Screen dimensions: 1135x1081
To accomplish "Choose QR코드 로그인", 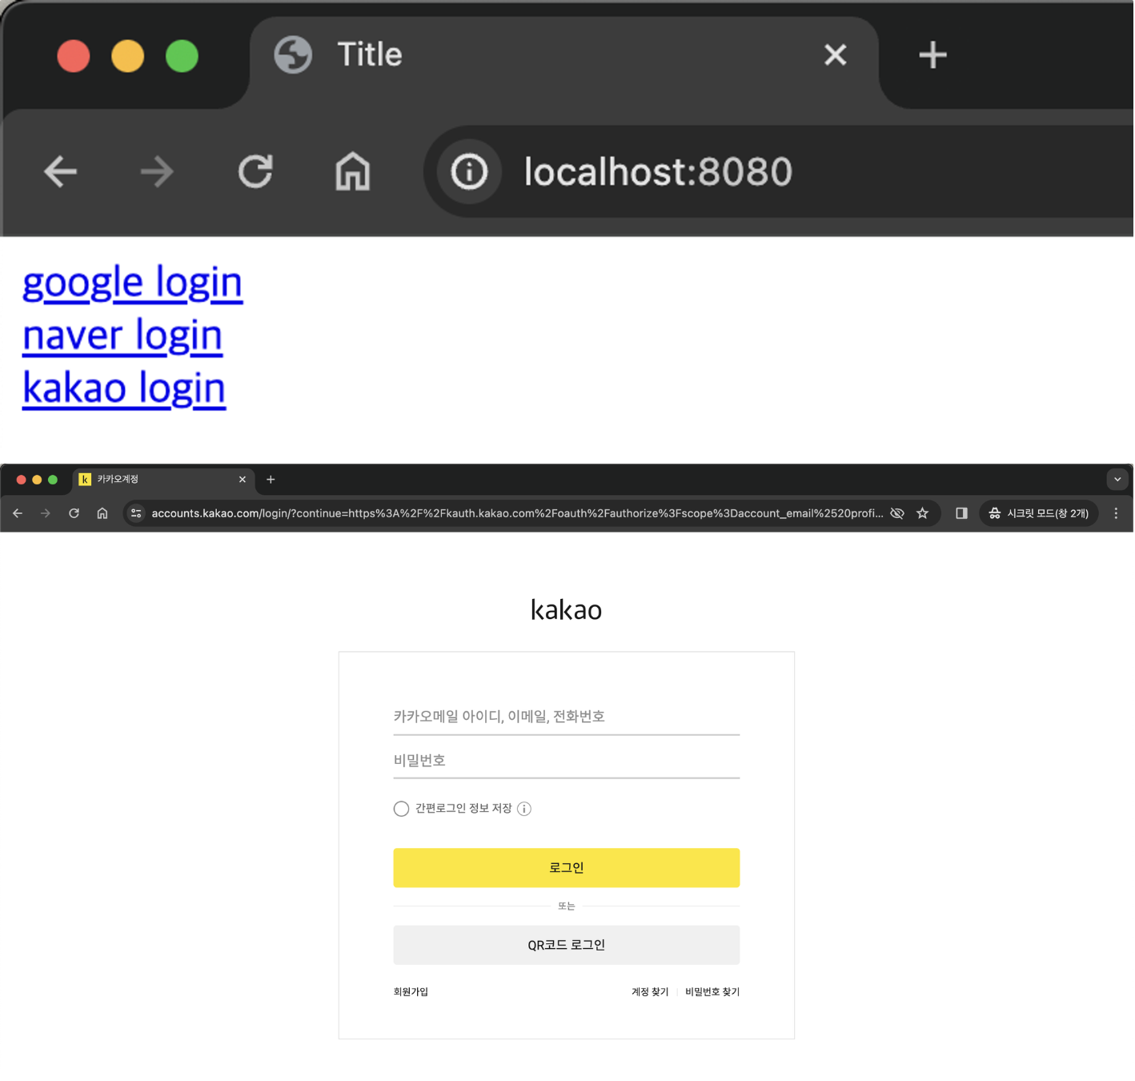I will 566,945.
